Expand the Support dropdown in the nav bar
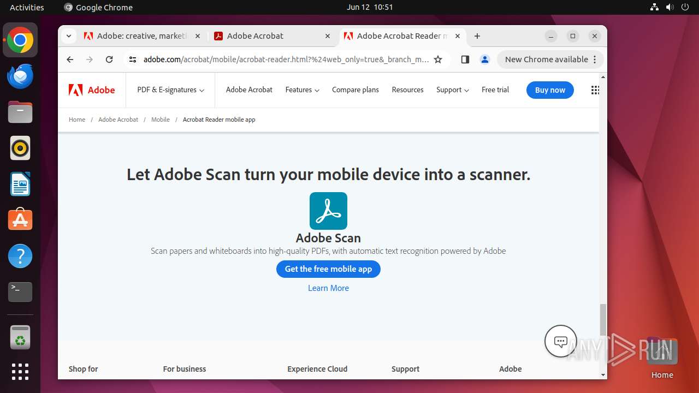The height and width of the screenshot is (393, 699). 453,90
